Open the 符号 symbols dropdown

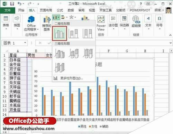click(160, 22)
